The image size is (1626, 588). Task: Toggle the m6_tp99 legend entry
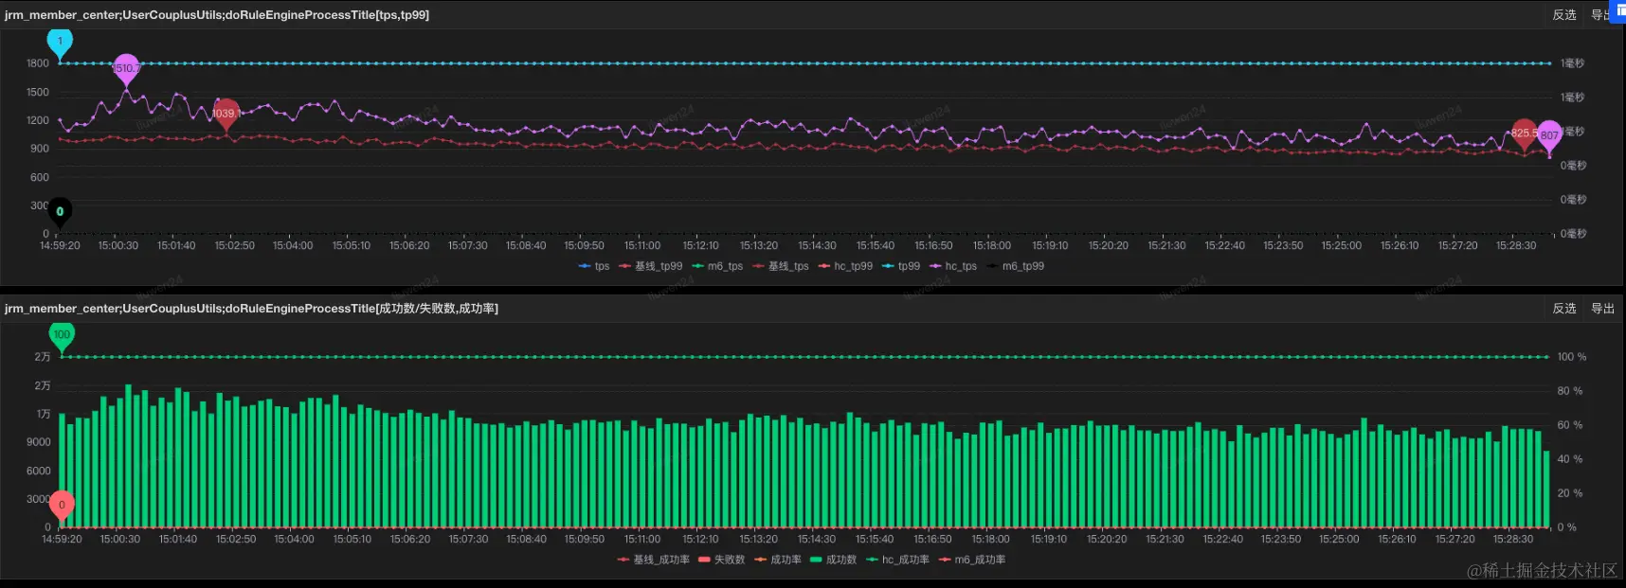pyautogui.click(x=1015, y=266)
